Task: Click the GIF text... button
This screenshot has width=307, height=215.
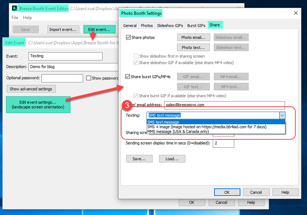Action: tap(193, 87)
